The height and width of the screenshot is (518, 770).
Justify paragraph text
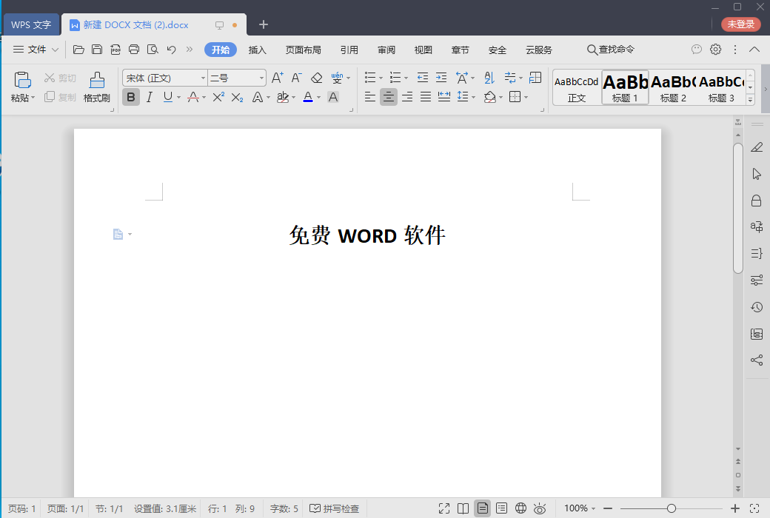pyautogui.click(x=426, y=97)
